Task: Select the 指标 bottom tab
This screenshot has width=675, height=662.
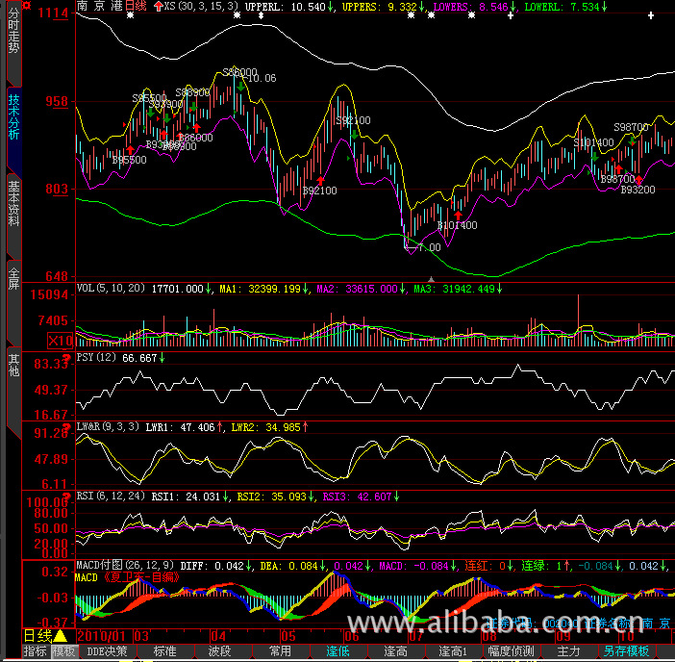Action: pyautogui.click(x=35, y=651)
